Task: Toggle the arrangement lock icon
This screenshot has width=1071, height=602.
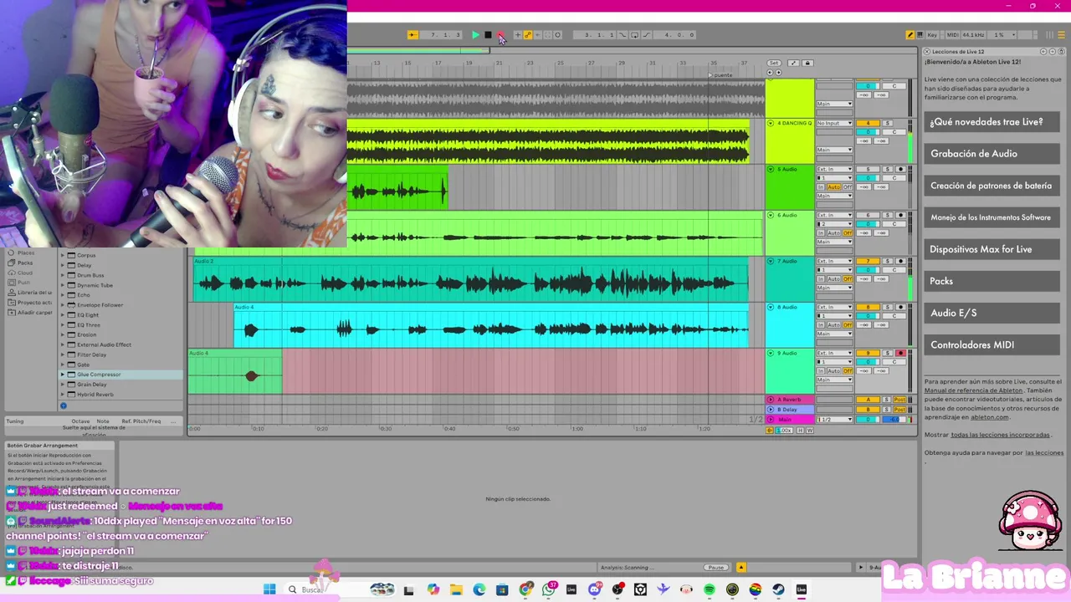Action: click(x=807, y=63)
